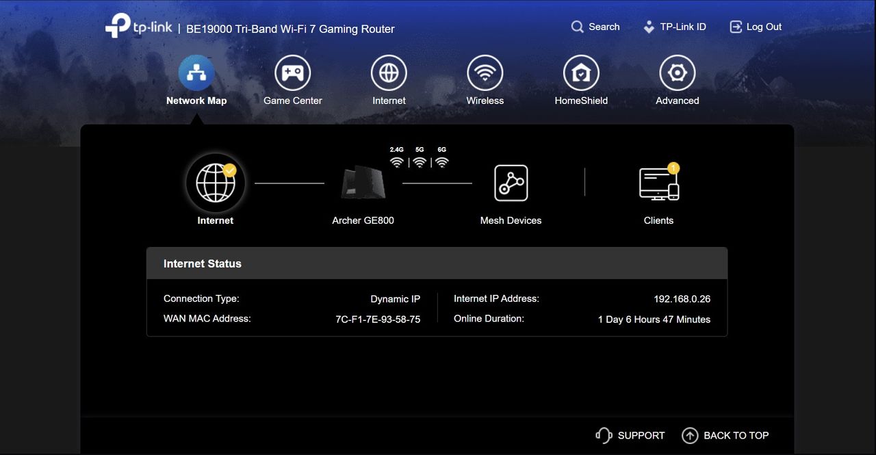
Task: Click the Support headset icon
Action: point(604,435)
